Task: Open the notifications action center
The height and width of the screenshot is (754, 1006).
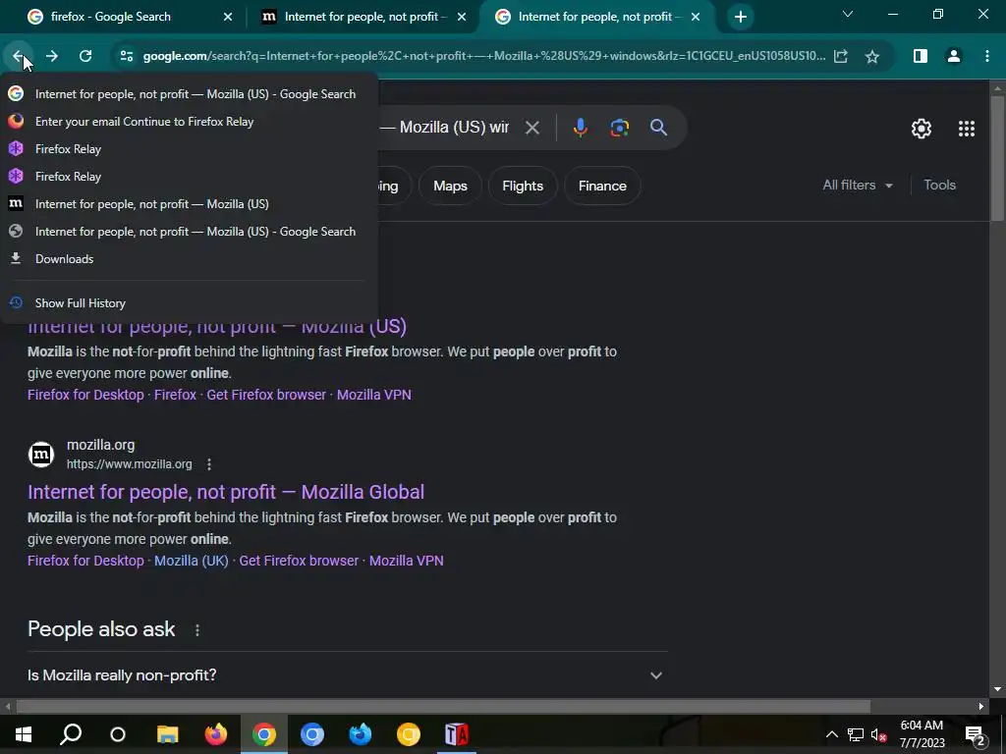Action: click(x=976, y=734)
